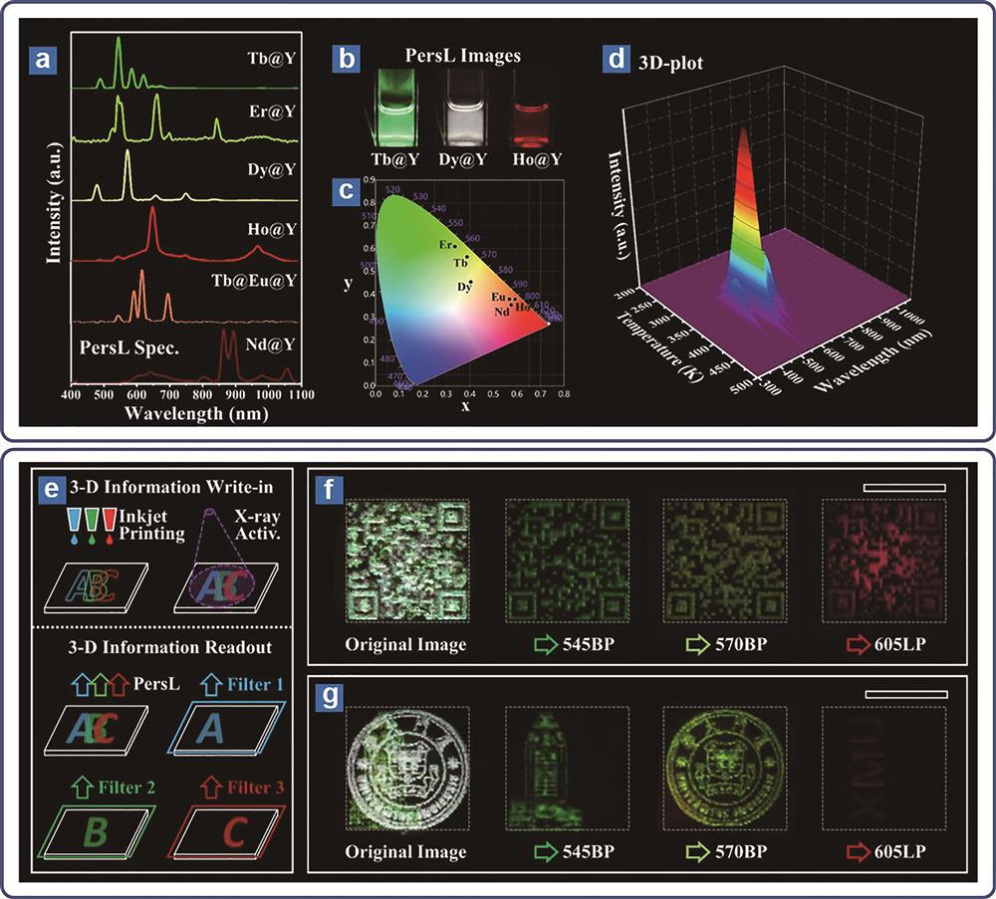Select the 545BP green QR code image

(x=568, y=561)
